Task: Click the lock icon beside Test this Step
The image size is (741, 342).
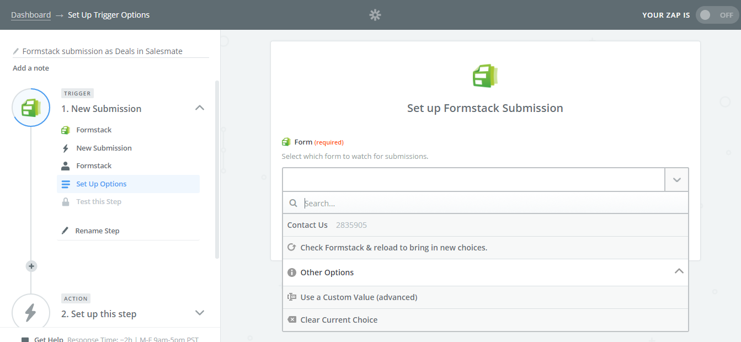Action: pyautogui.click(x=66, y=202)
